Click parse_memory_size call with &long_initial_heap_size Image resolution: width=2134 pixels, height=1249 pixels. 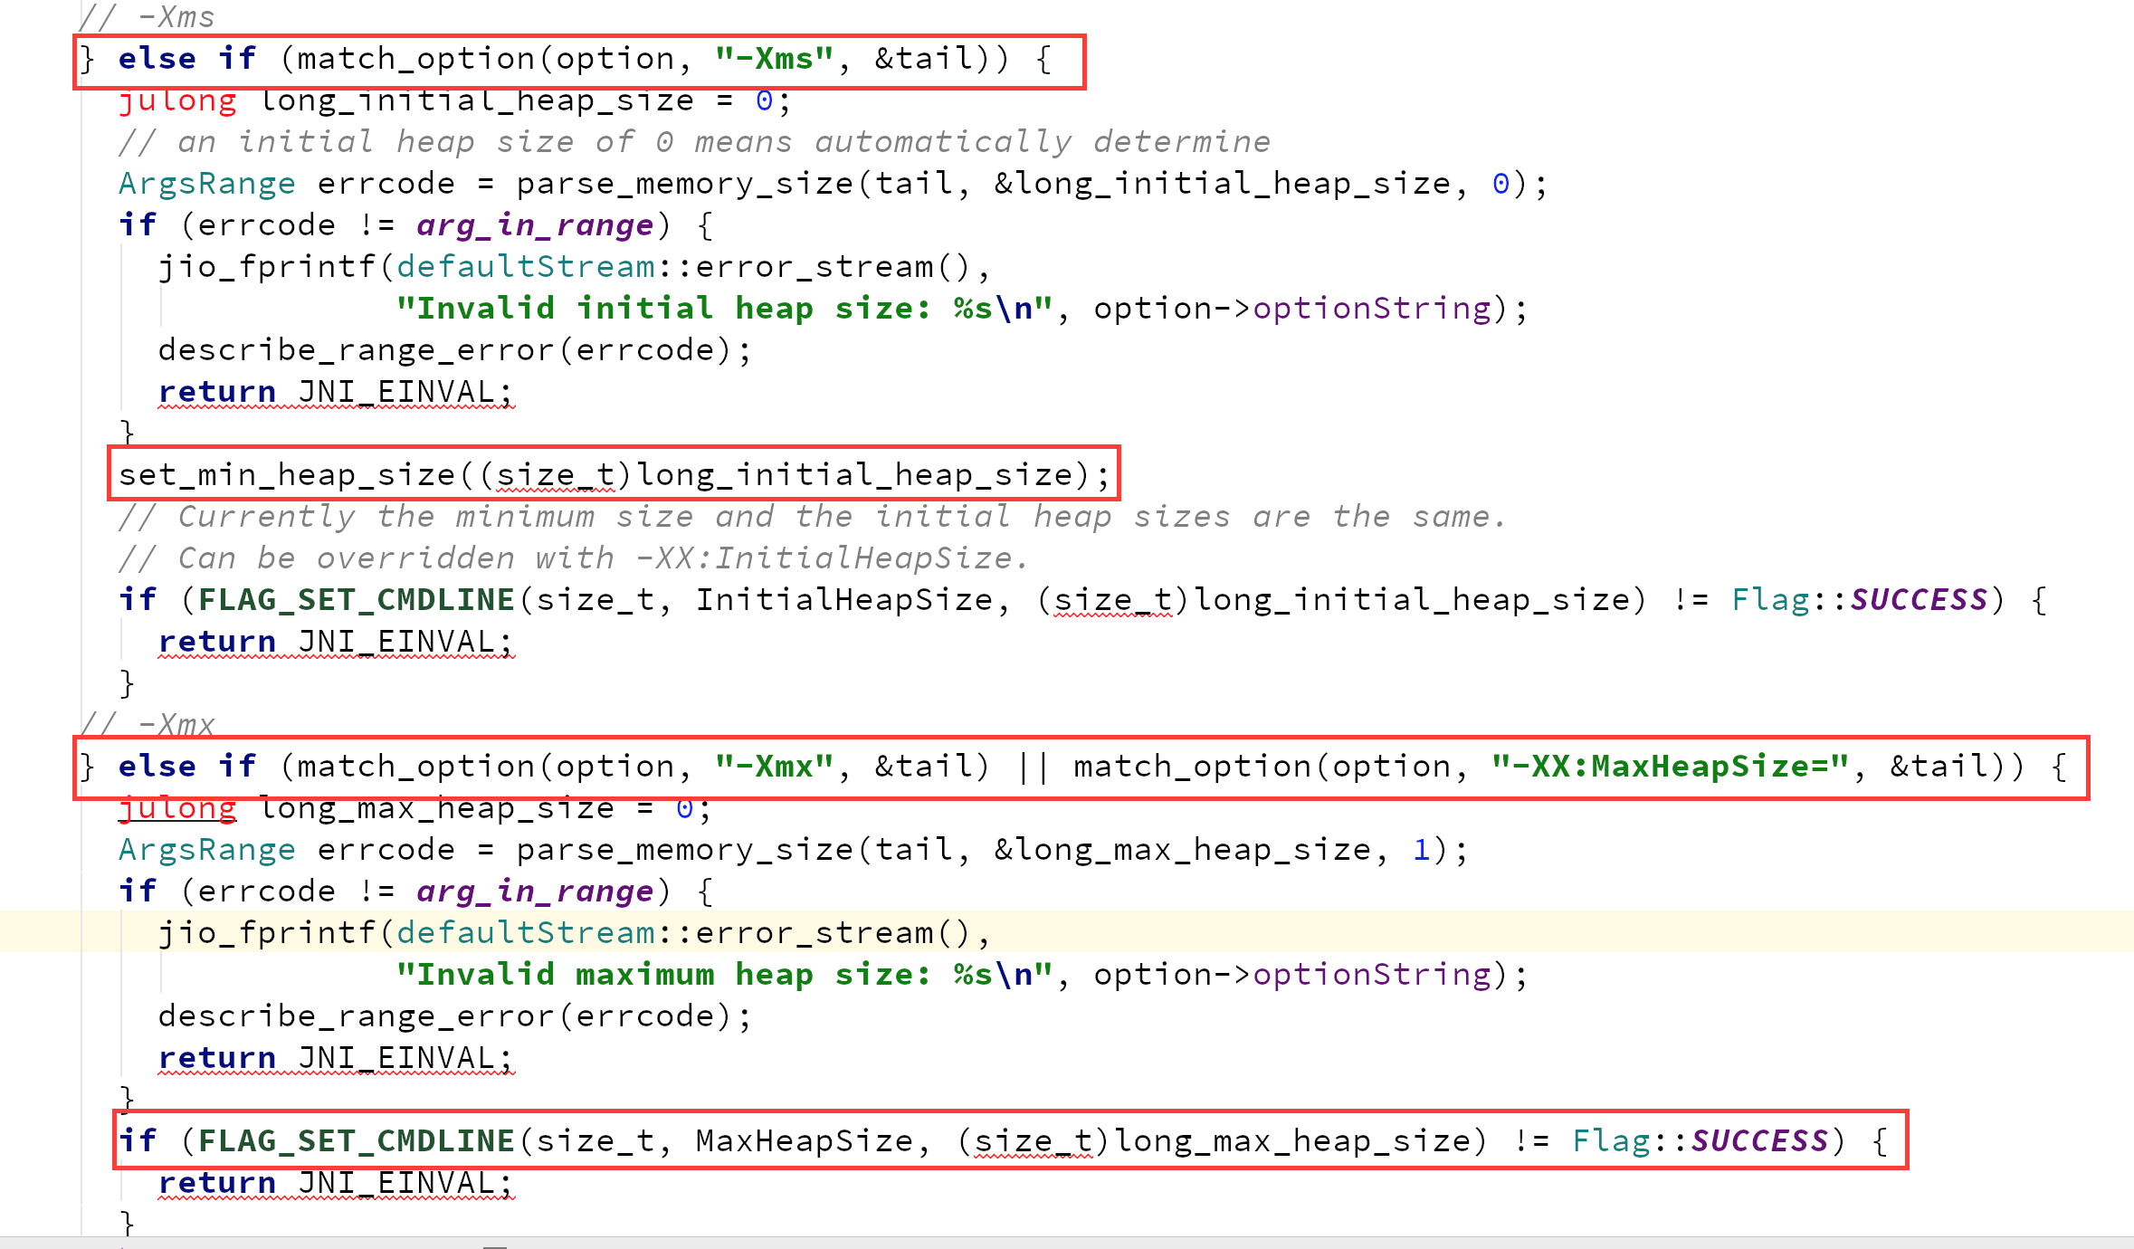[x=684, y=184]
